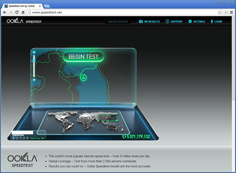Click the Support info icon
The image size is (236, 173).
[x=167, y=21]
